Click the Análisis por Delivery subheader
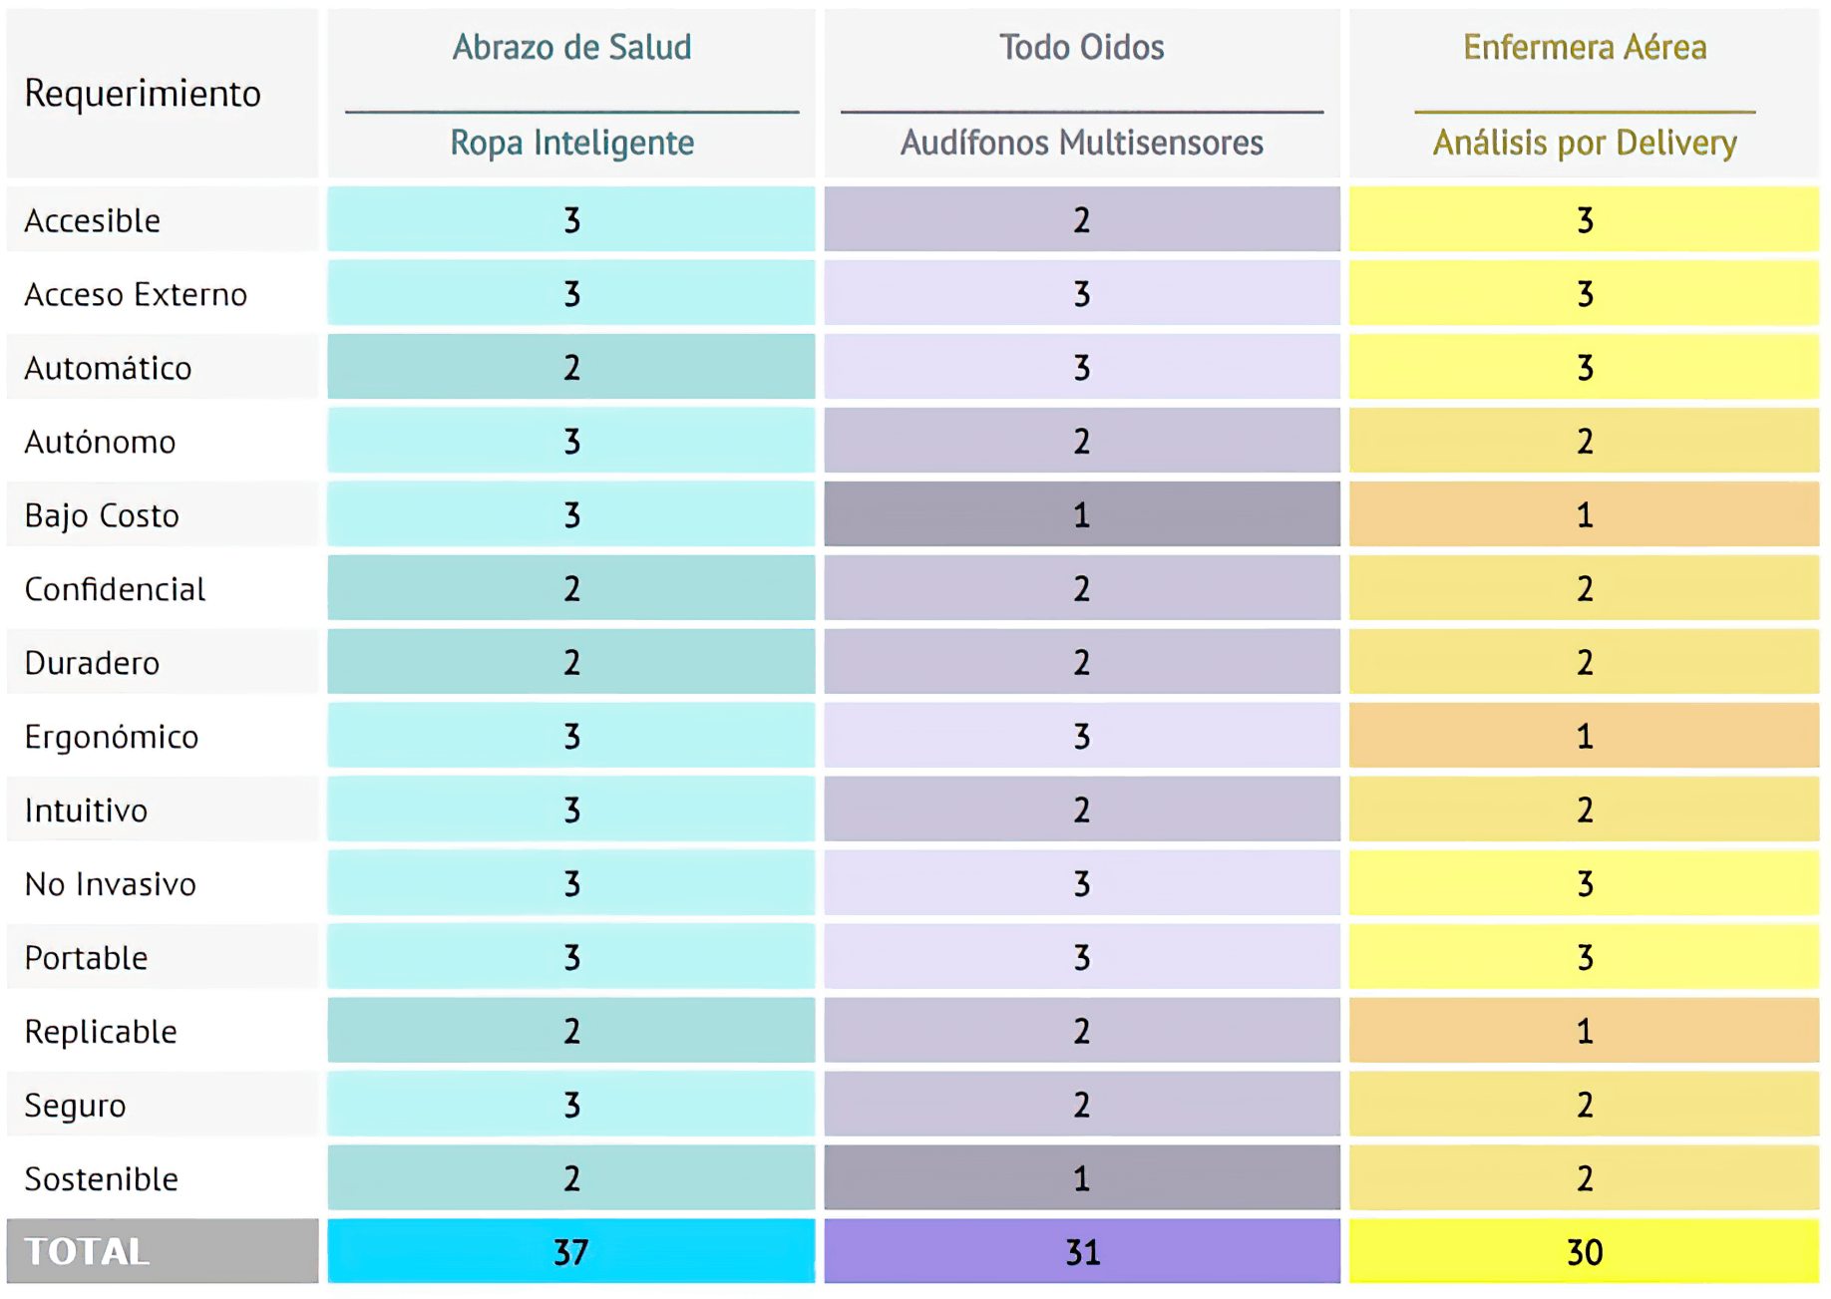The width and height of the screenshot is (1831, 1299). point(1585,143)
